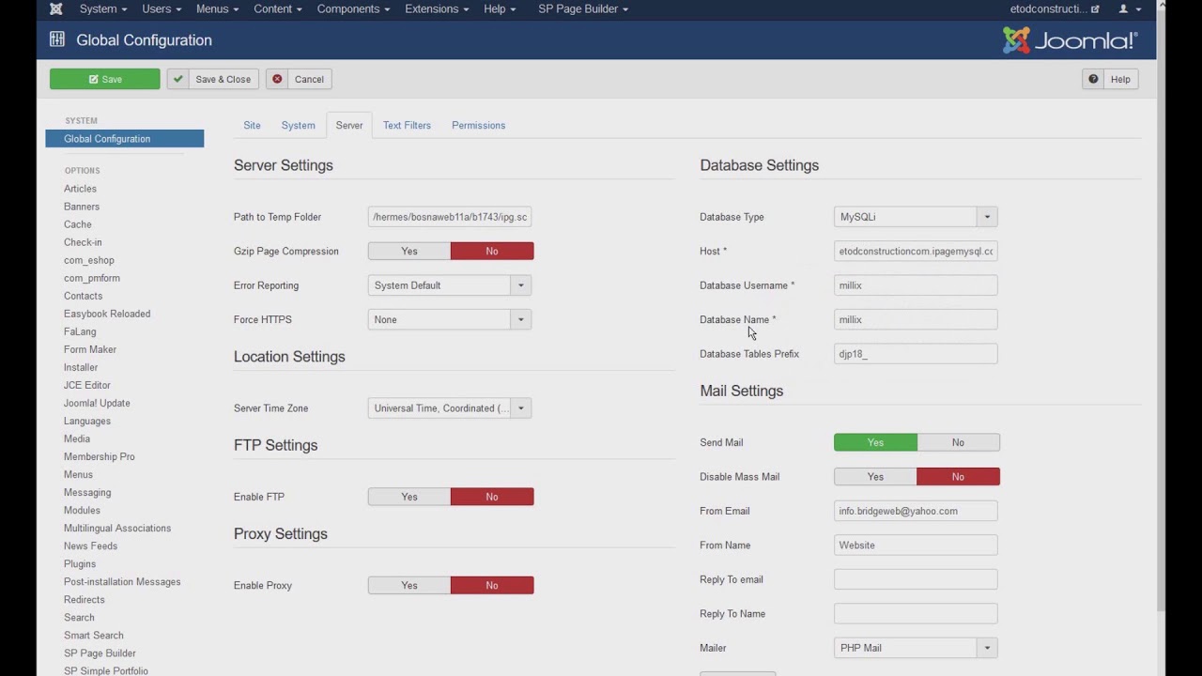Set Disable Mass Mail to No
1202x676 pixels.
[x=958, y=477]
